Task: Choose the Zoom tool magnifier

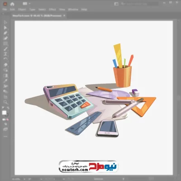Action: (5, 102)
